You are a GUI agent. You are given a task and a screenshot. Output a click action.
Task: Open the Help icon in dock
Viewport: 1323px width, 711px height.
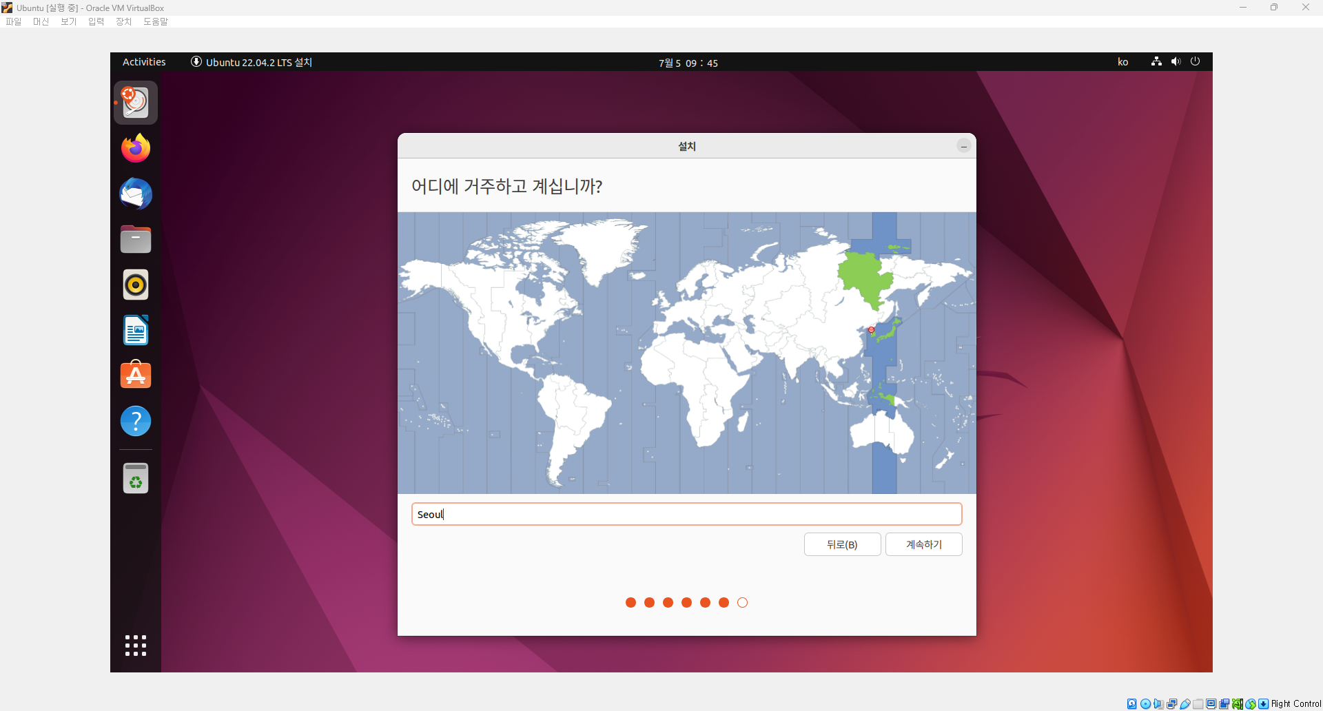pos(136,421)
